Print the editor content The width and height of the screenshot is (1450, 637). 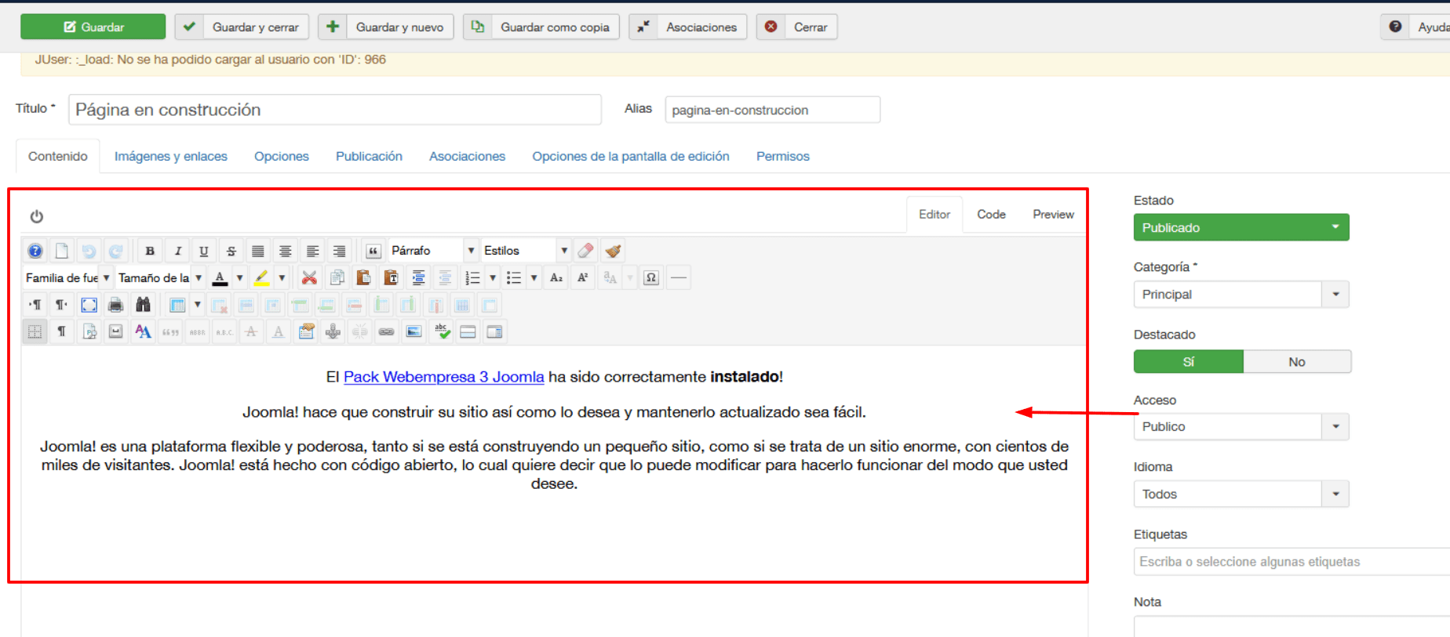pos(115,305)
